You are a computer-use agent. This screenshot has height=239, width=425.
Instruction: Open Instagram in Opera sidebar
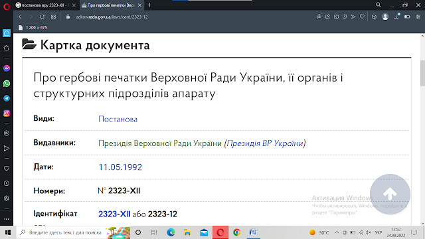click(7, 114)
